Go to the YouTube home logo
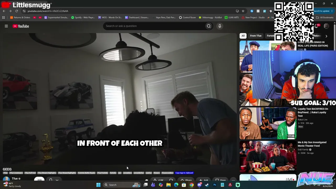The image size is (336, 189). click(x=21, y=26)
